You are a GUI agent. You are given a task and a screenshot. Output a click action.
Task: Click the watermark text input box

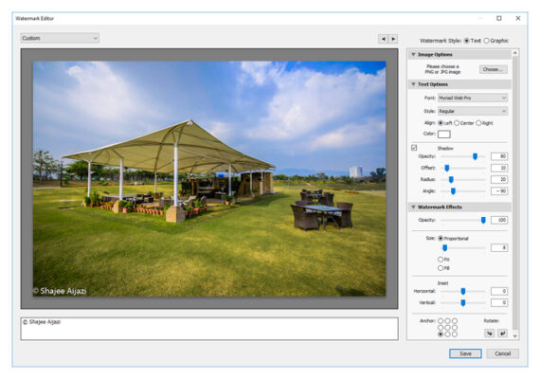[x=209, y=329]
